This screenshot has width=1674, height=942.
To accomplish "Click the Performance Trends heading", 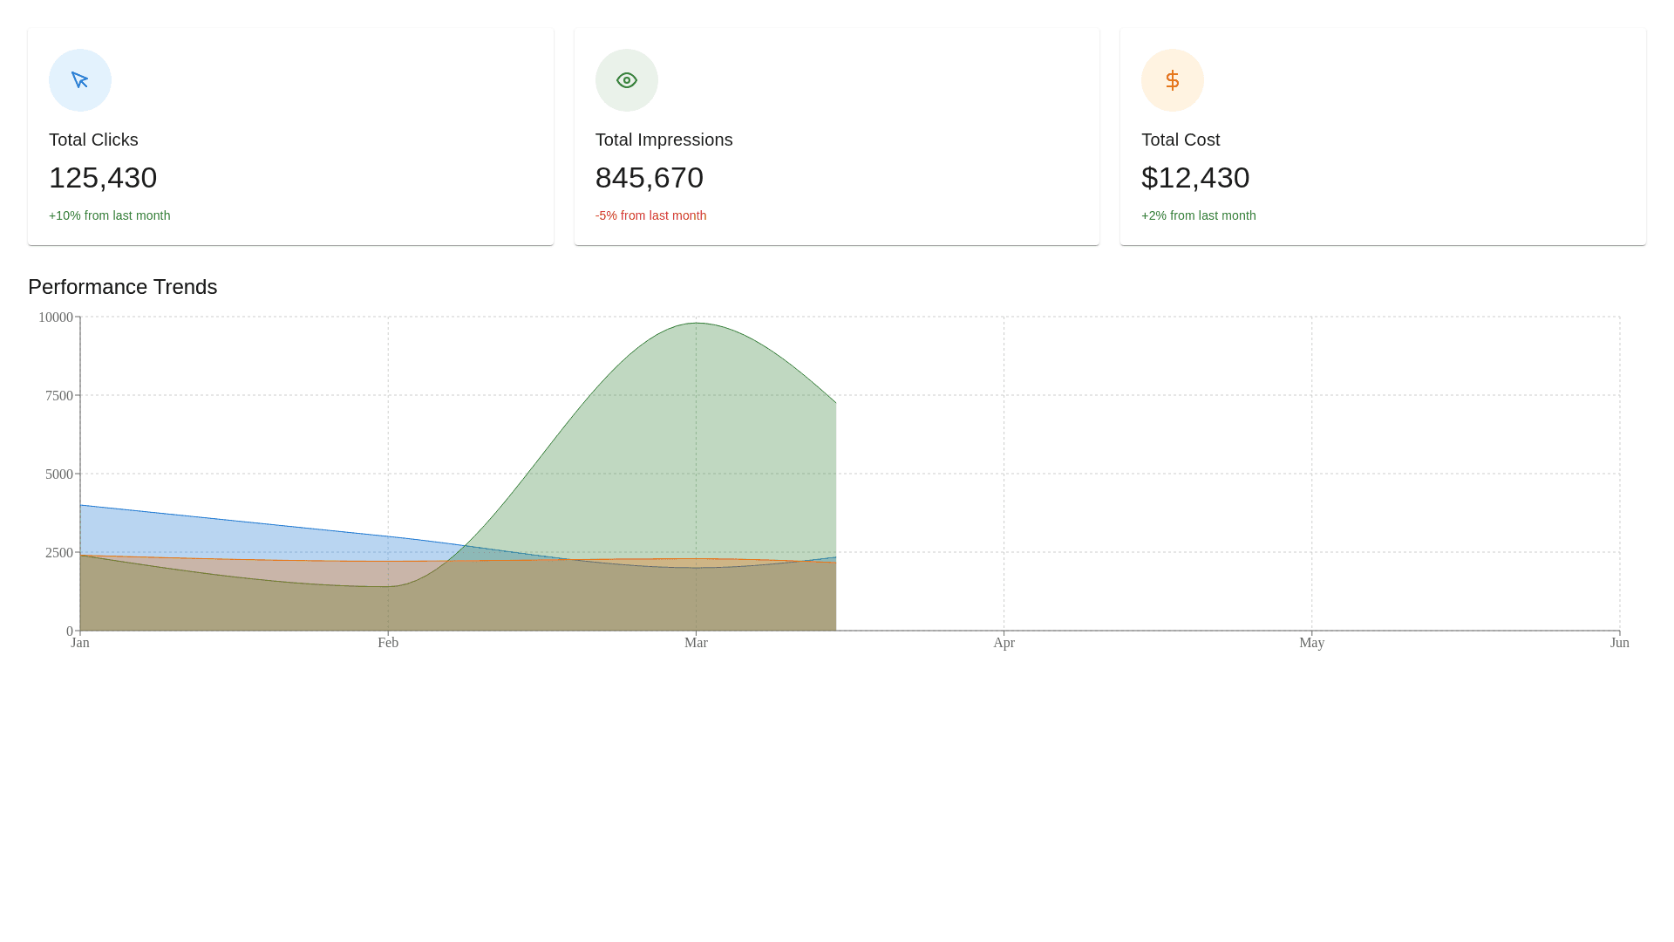I will pos(122,287).
